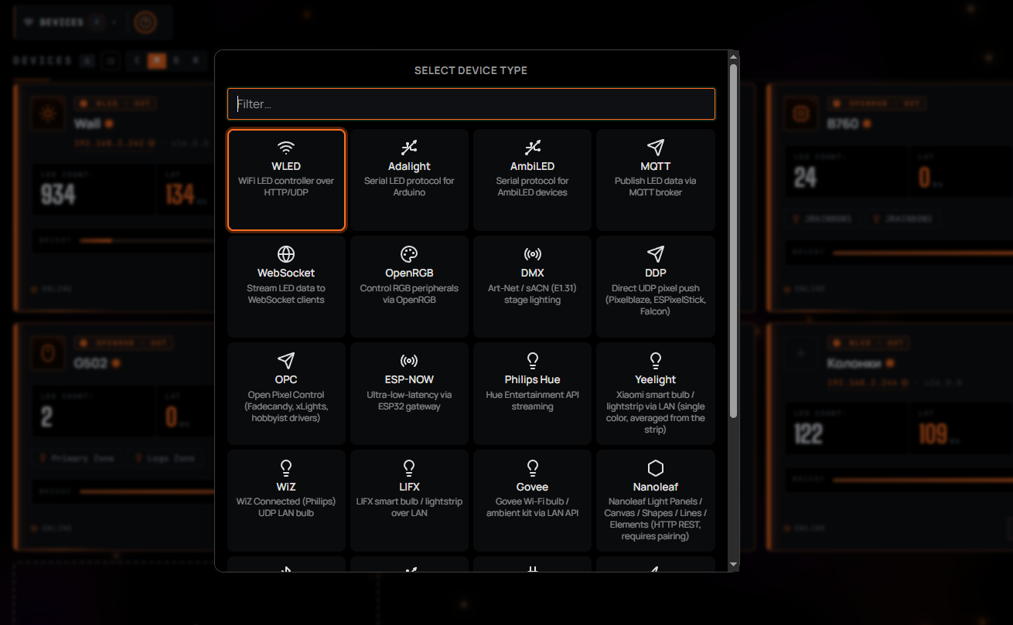This screenshot has height=625, width=1013.
Task: Select the Yeelight bulb icon
Action: (656, 361)
